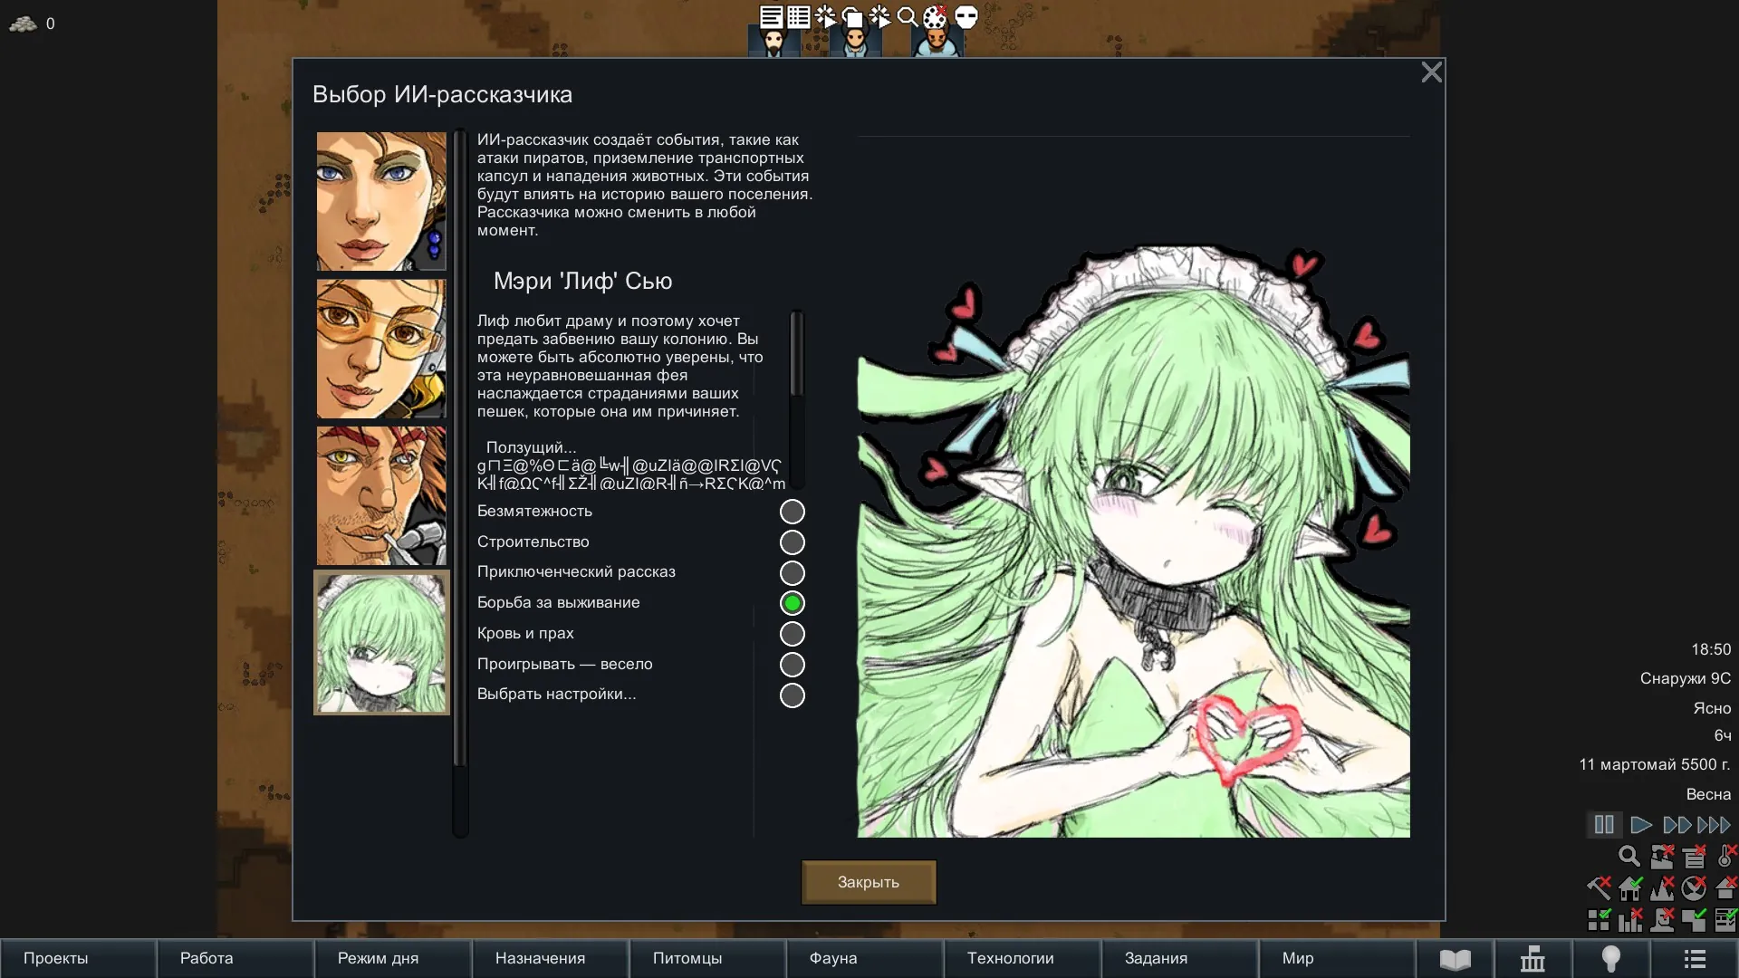The height and width of the screenshot is (978, 1739).
Task: Click the lightbulb learning helper icon
Action: pos(1610,959)
